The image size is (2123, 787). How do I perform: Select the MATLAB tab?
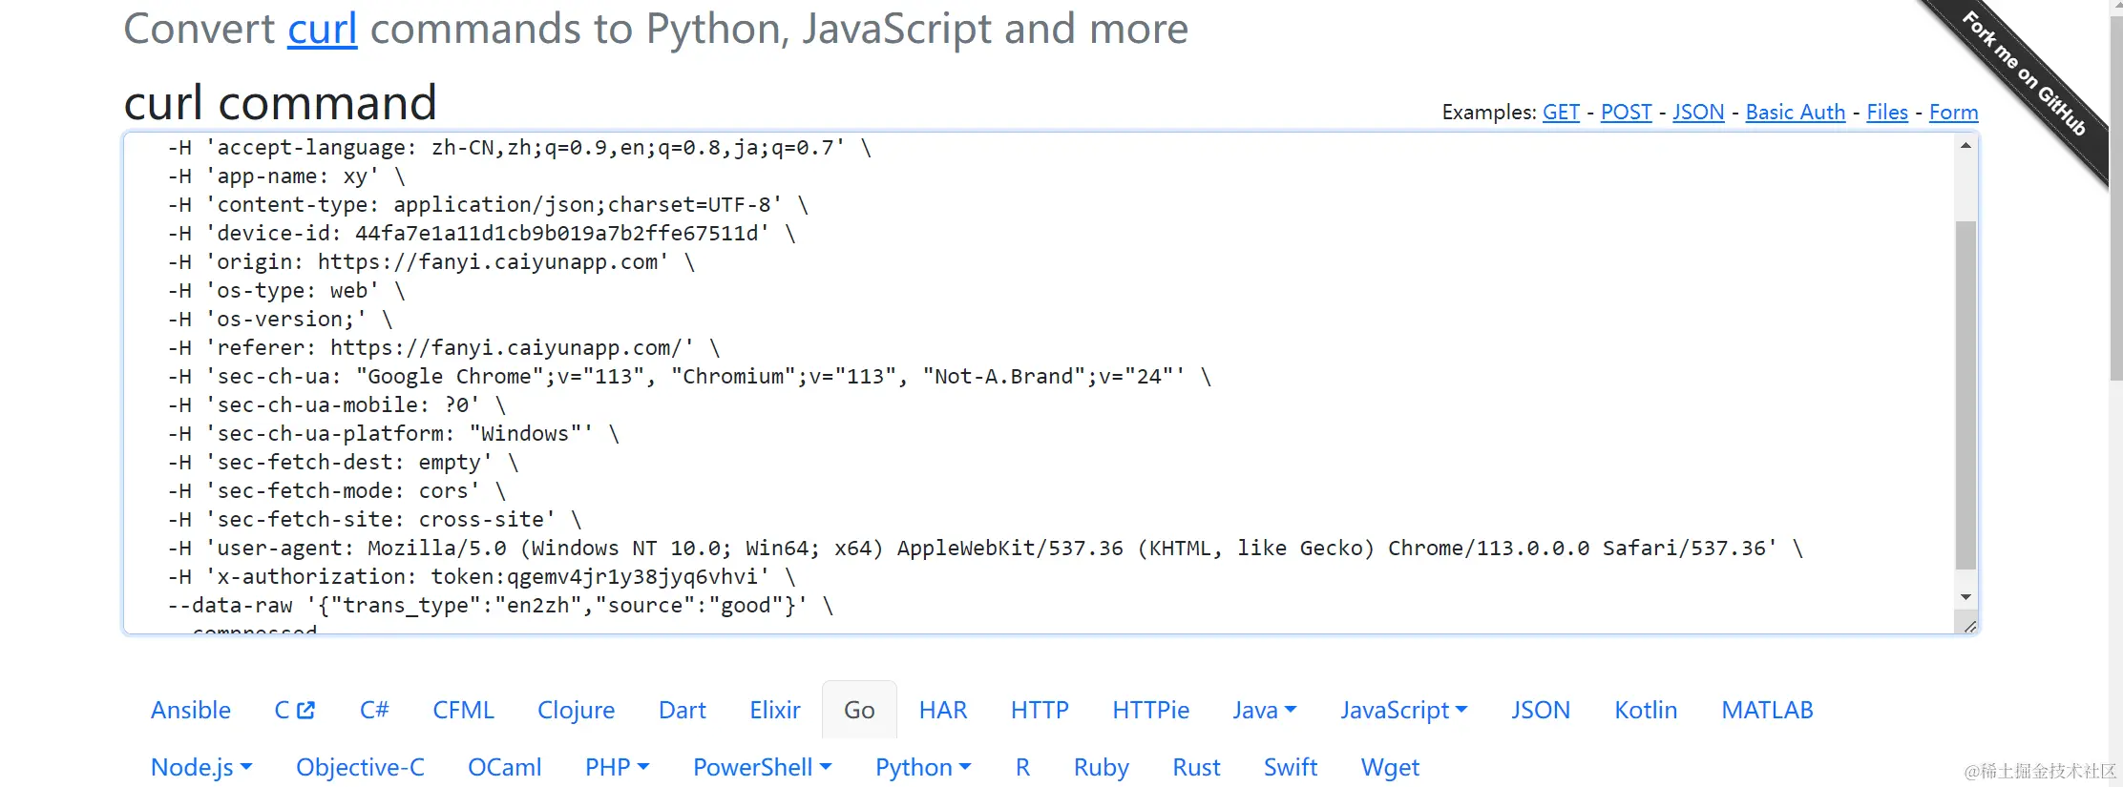[x=1767, y=711]
